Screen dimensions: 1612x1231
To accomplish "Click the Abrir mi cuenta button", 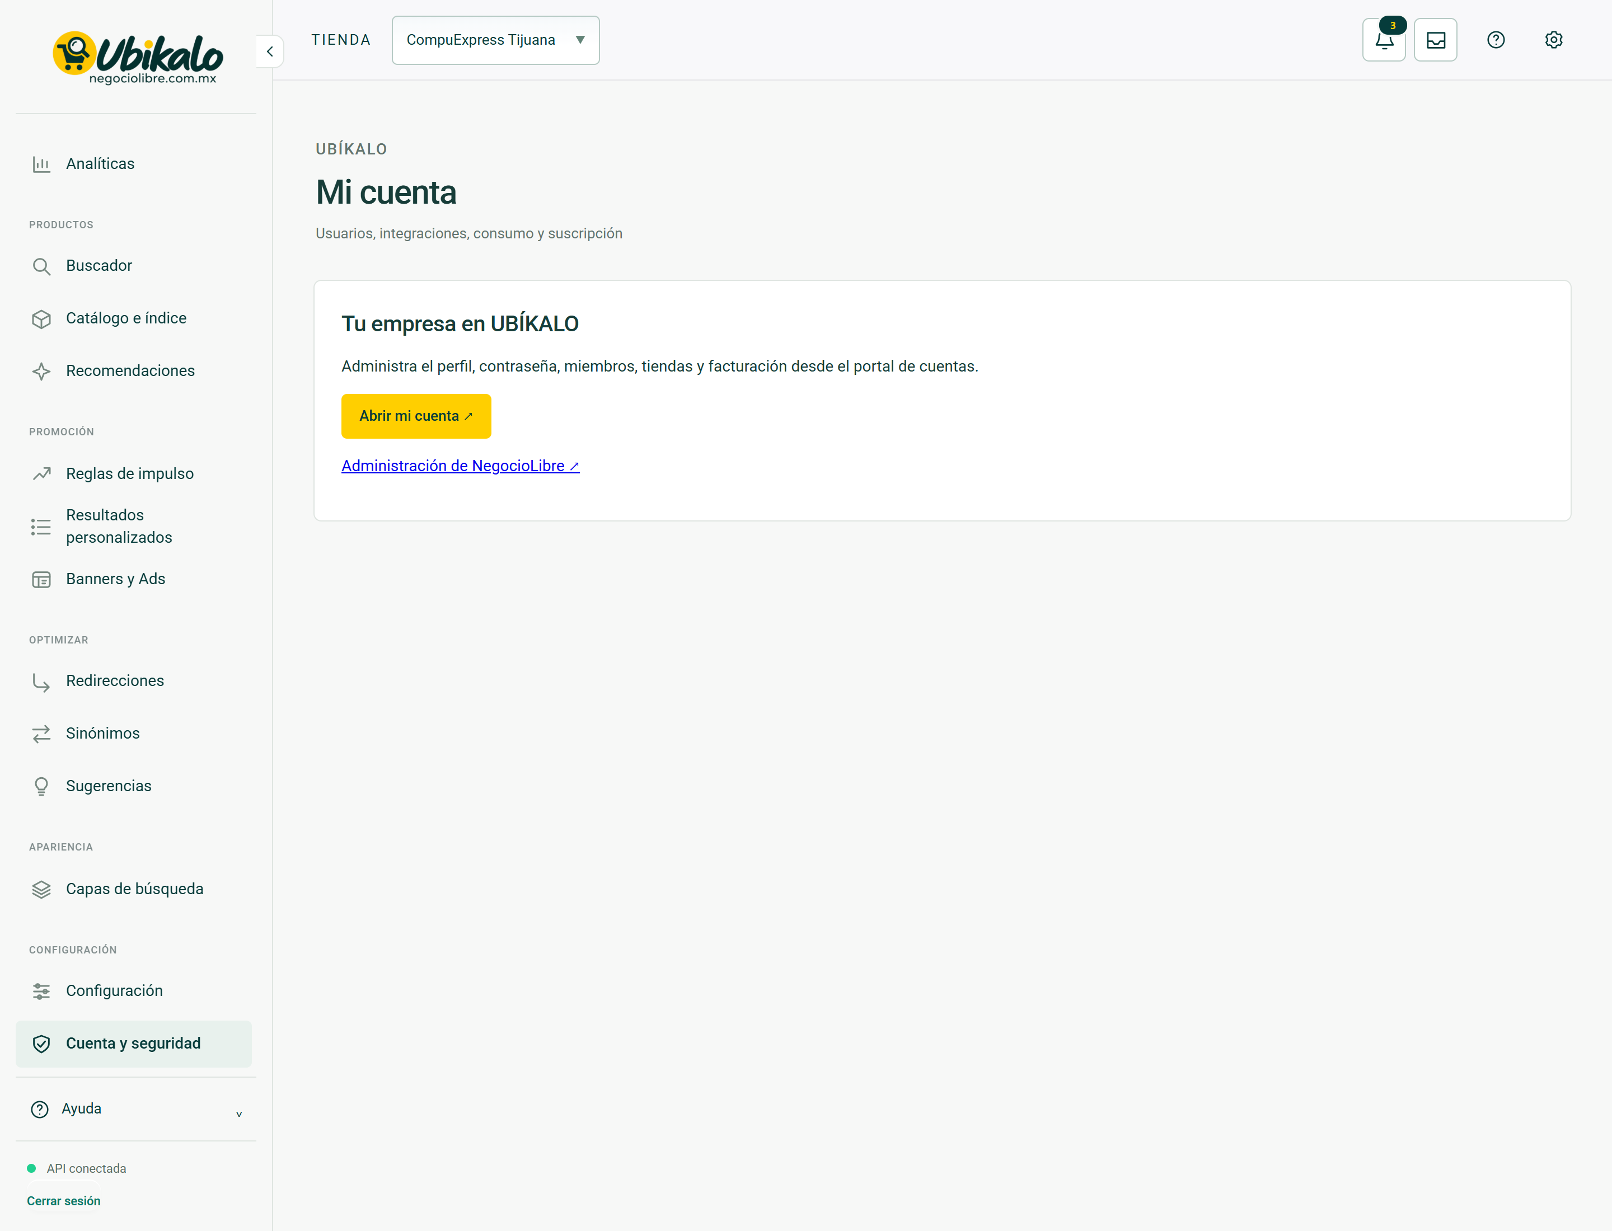I will [x=416, y=416].
